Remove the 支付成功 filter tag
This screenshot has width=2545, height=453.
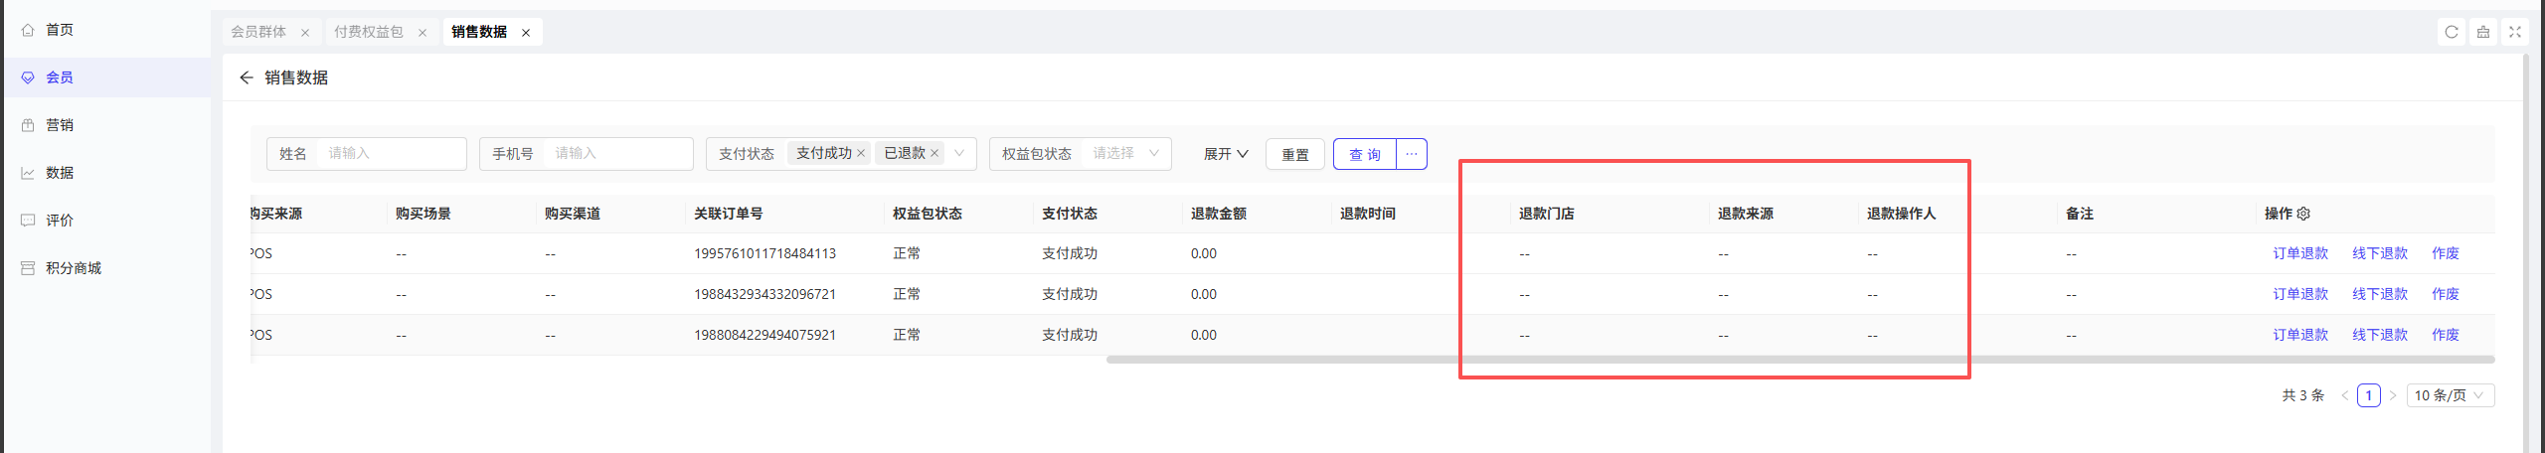point(861,153)
